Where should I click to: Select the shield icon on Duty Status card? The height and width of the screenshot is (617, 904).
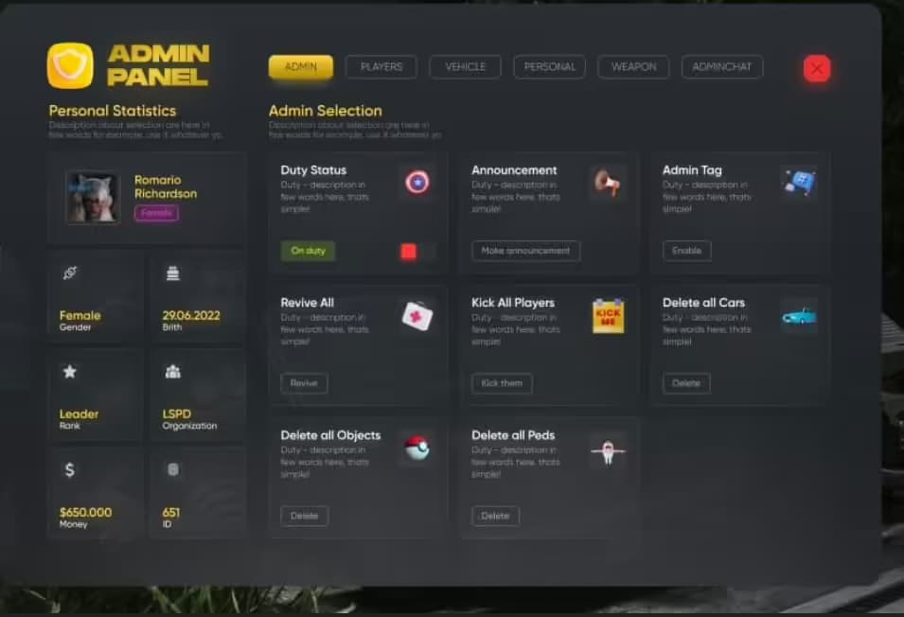click(416, 183)
